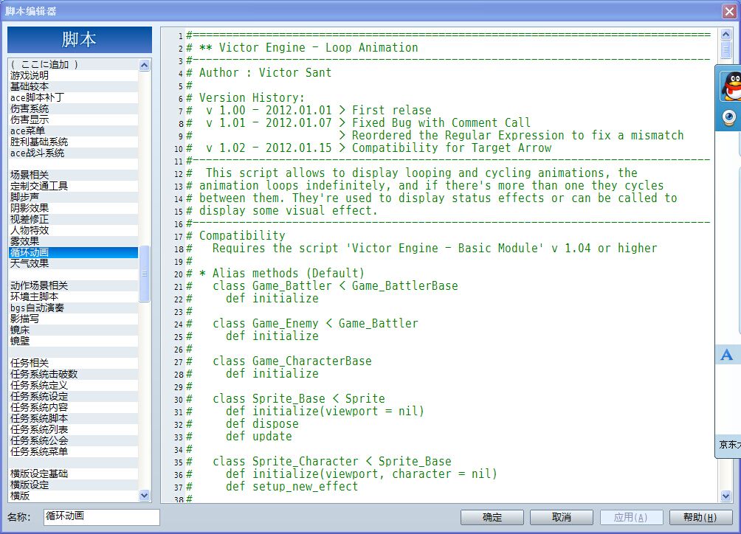Confirm with the 确定 button

(x=492, y=517)
